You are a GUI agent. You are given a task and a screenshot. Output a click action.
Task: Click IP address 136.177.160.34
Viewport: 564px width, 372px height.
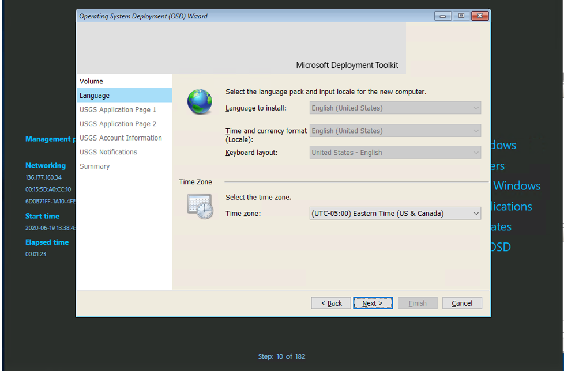(43, 177)
